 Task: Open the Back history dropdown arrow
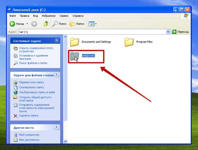point(27,24)
